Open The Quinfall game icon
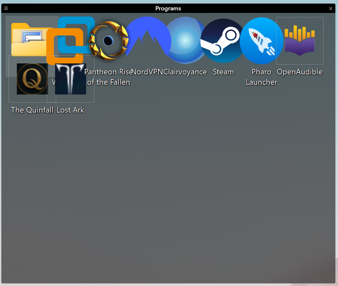The height and width of the screenshot is (286, 338). 32,79
